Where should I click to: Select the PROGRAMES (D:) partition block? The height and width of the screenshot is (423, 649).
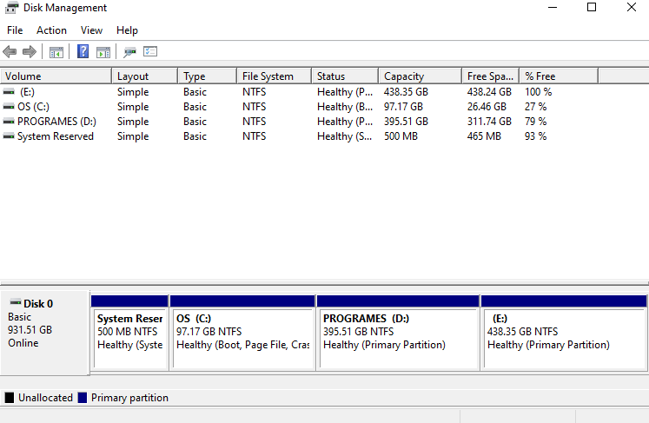[398, 333]
